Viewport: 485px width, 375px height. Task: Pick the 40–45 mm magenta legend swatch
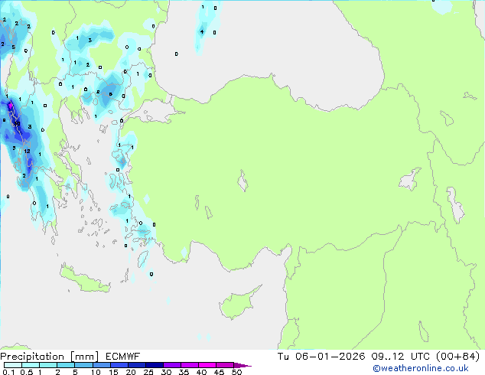click(207, 365)
